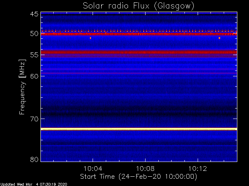Select the 10:04 time axis label

point(93,169)
